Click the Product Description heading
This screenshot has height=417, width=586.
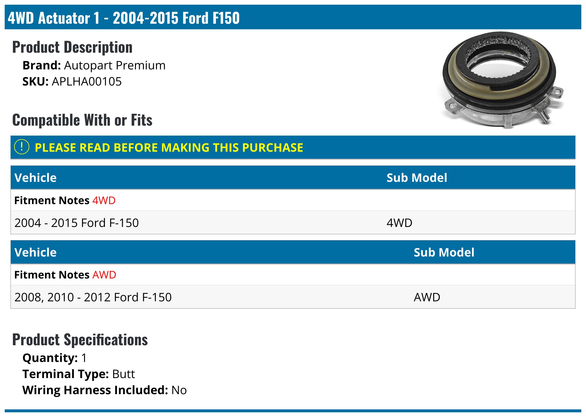72,47
